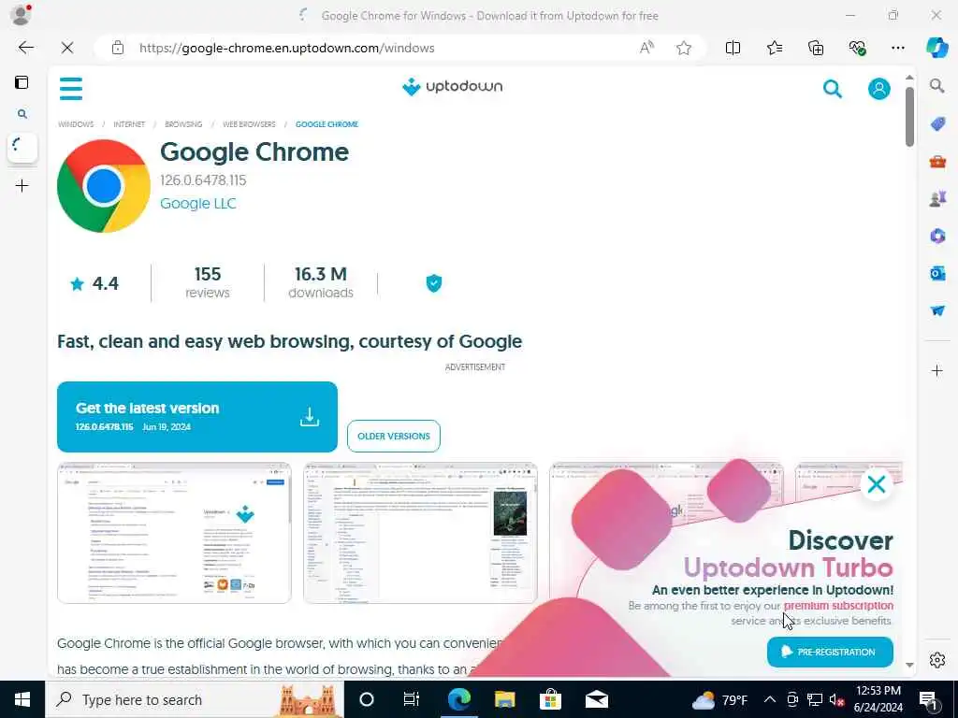The height and width of the screenshot is (718, 958).
Task: Click the GOOGLE CHROME breadcrumb
Action: click(327, 124)
